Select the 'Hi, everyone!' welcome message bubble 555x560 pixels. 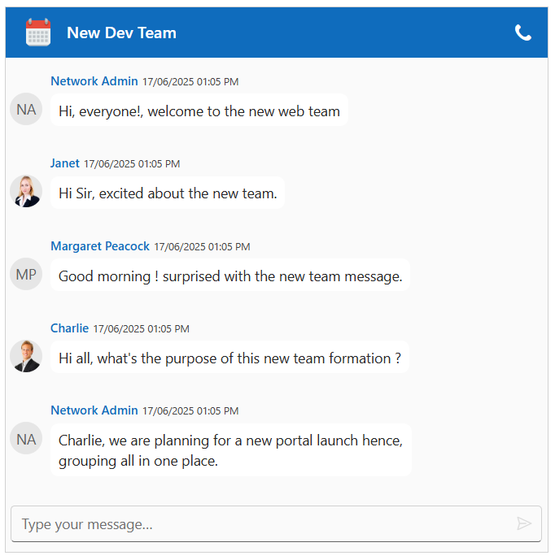click(199, 111)
